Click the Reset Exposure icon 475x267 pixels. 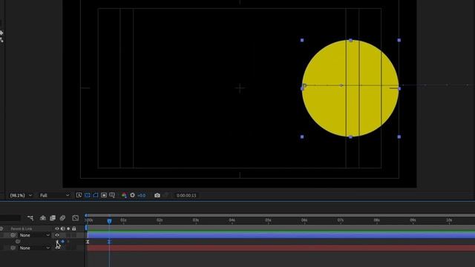132,195
